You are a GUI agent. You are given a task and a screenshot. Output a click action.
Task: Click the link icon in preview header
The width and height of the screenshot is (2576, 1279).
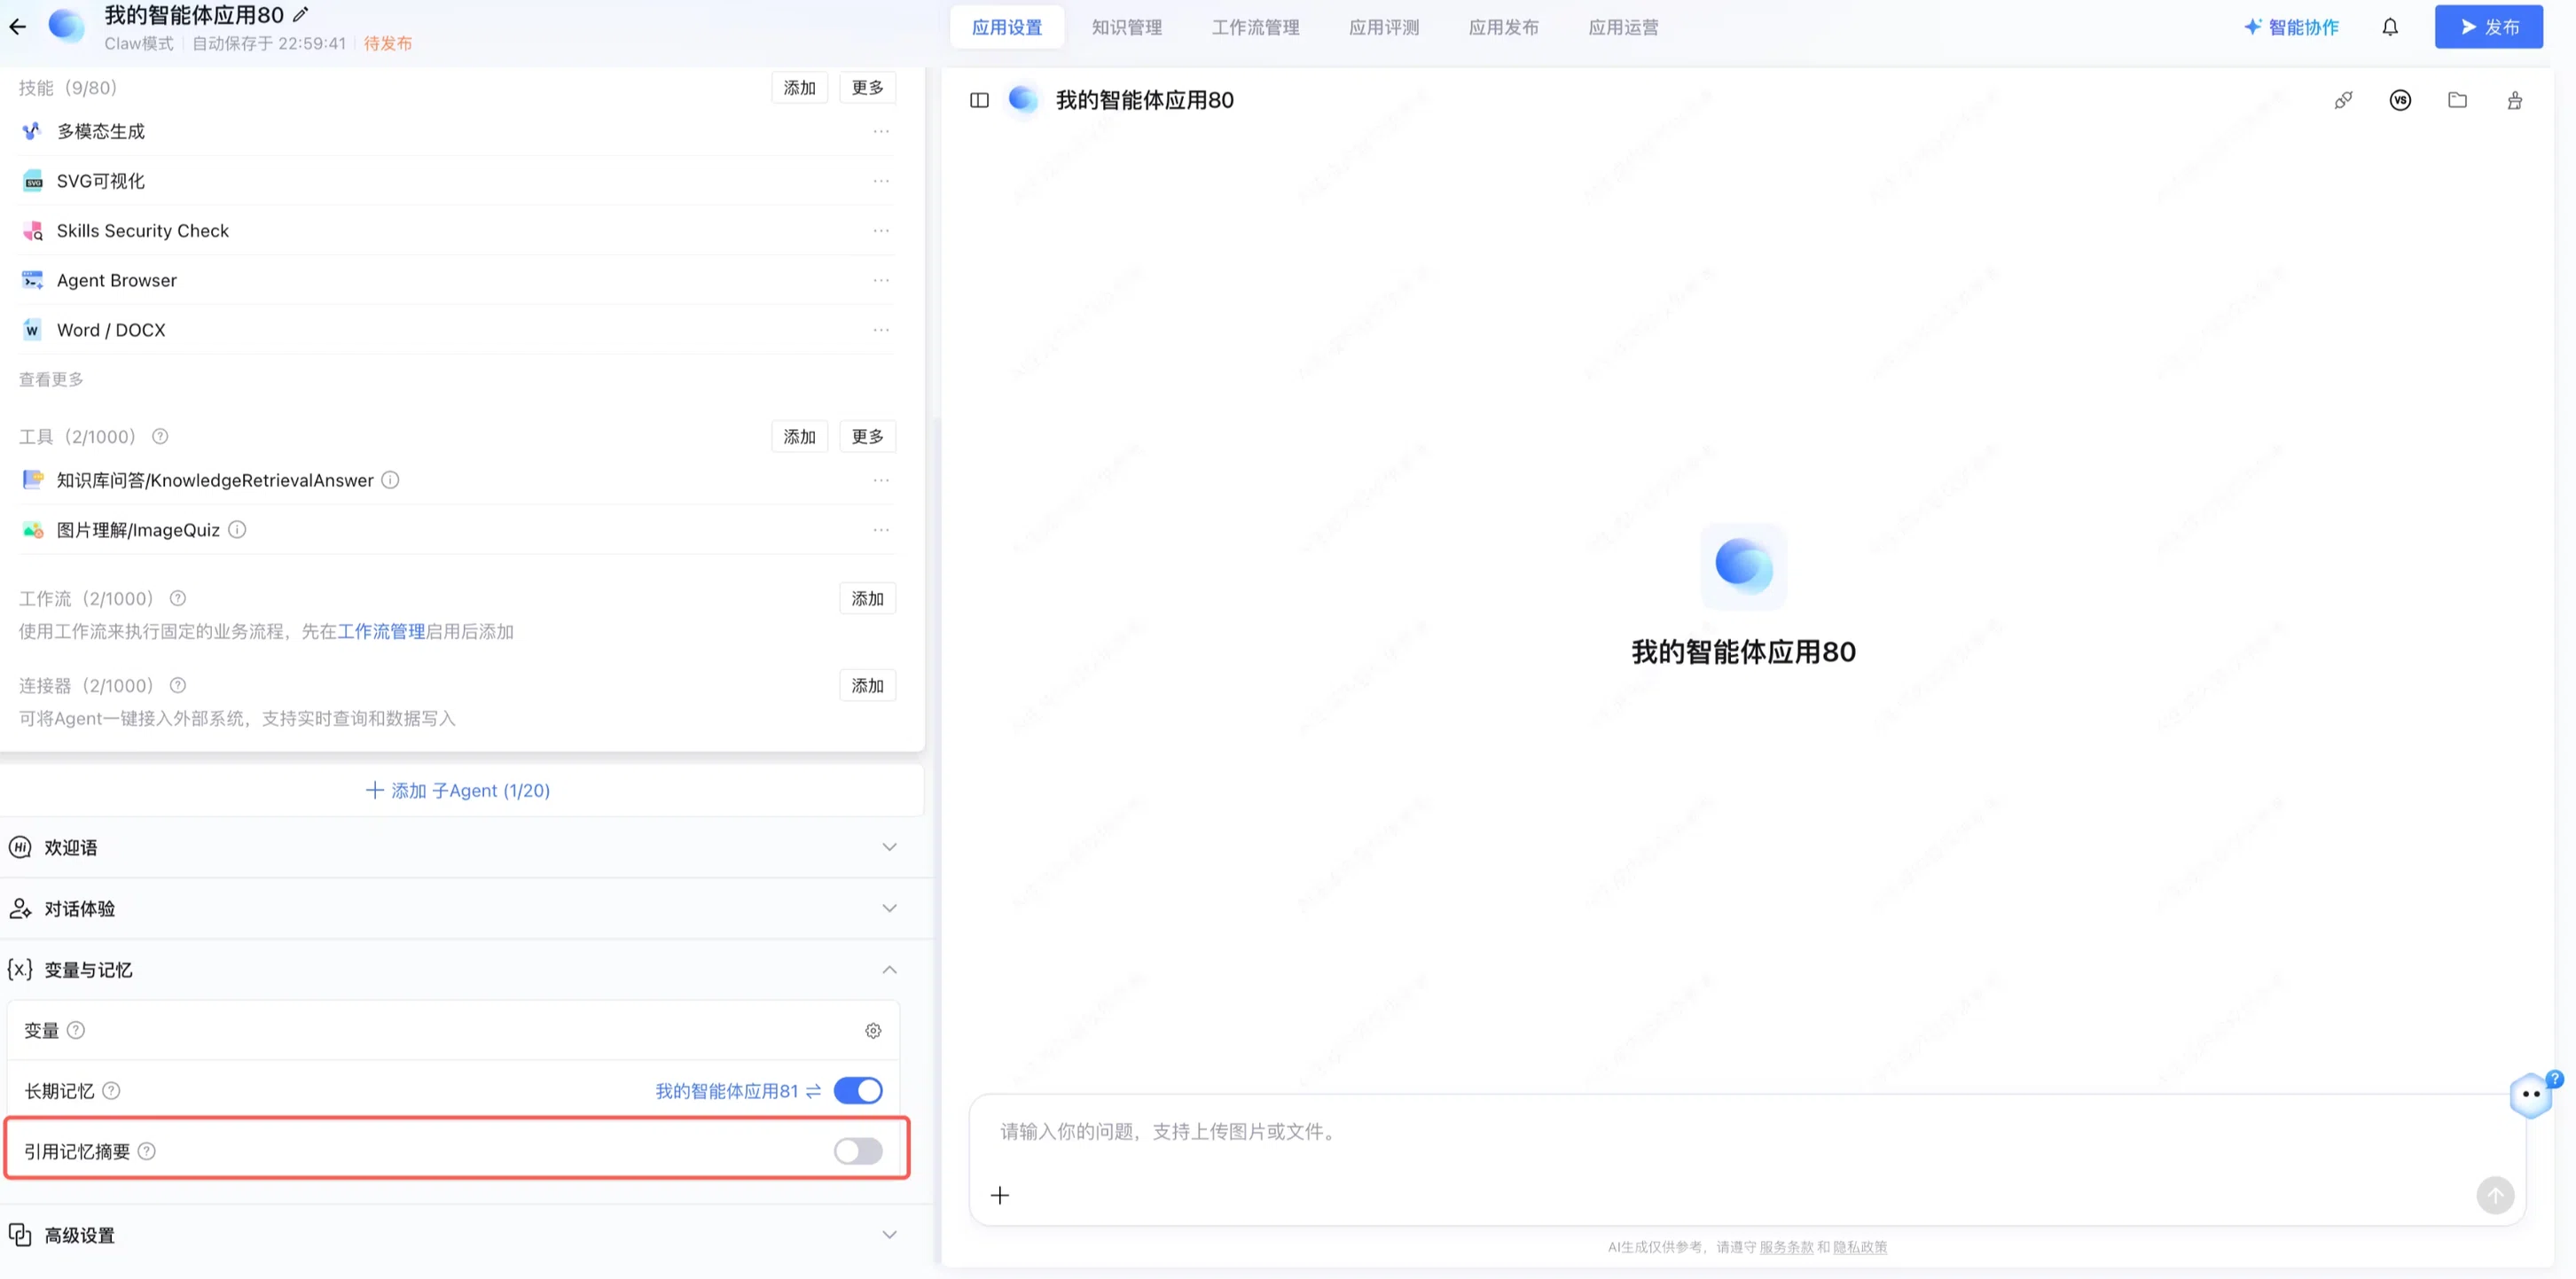click(2343, 100)
